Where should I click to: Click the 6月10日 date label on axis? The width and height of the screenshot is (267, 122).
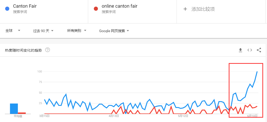(x=252, y=116)
